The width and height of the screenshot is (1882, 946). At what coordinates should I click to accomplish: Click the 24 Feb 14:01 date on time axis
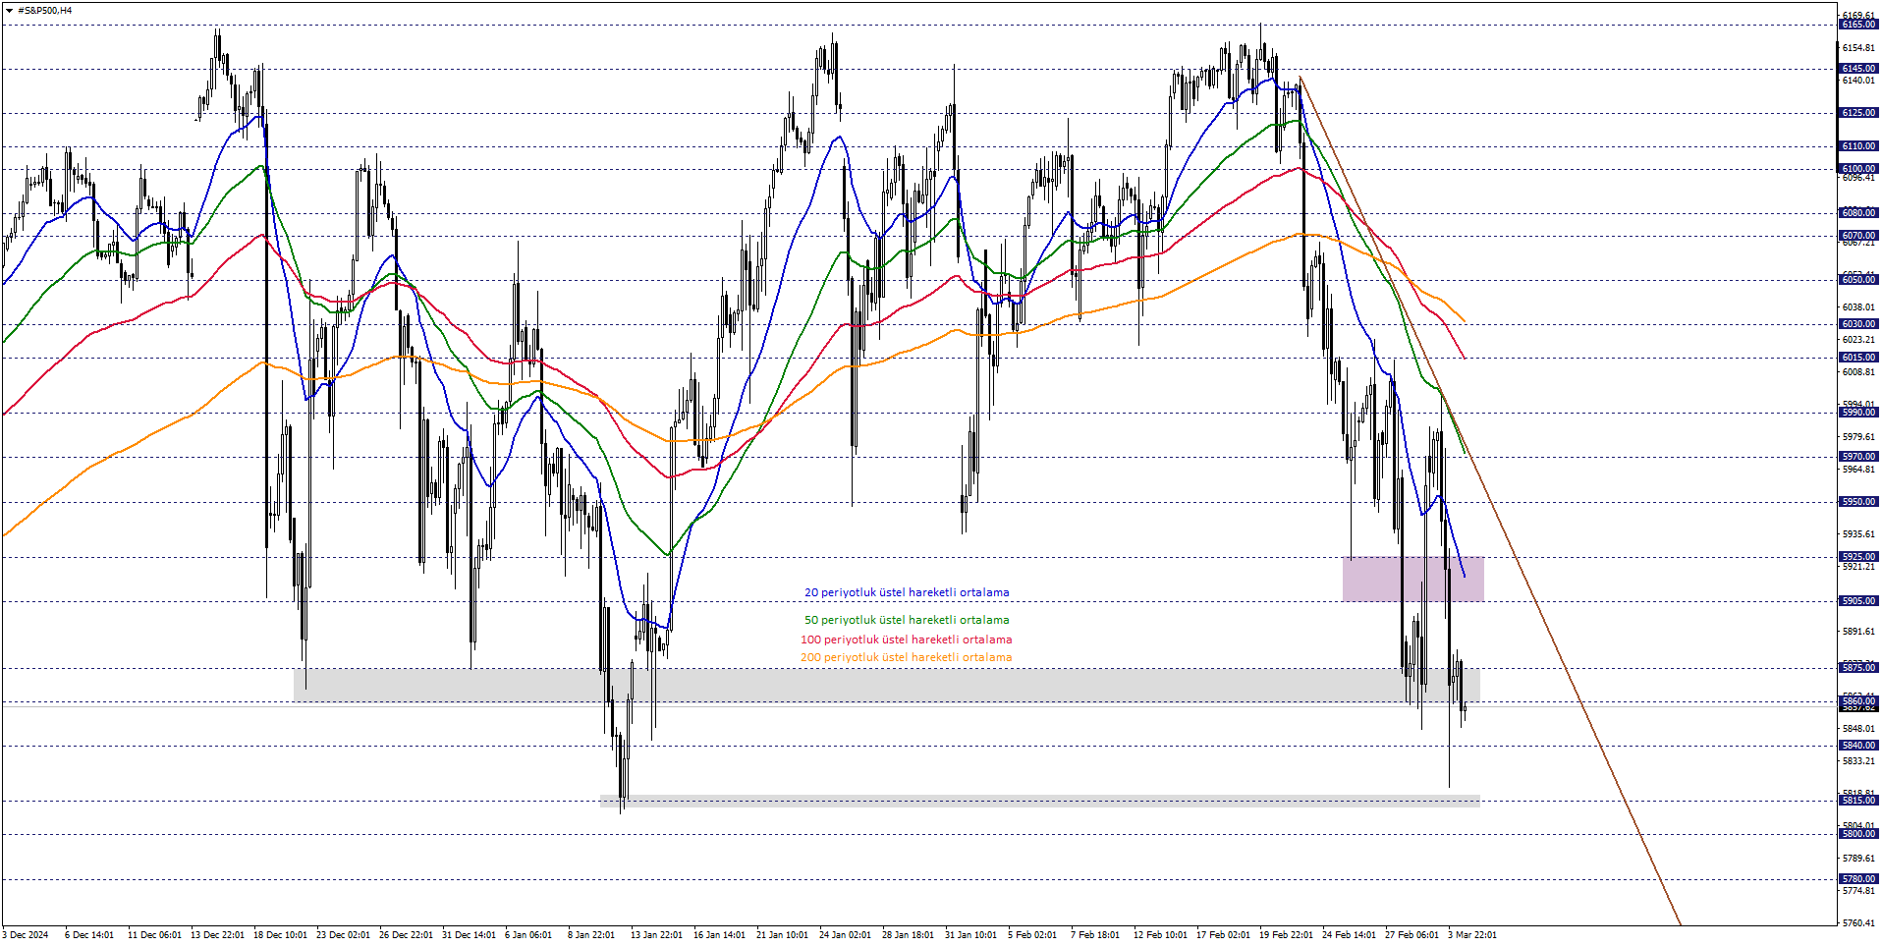1349,935
